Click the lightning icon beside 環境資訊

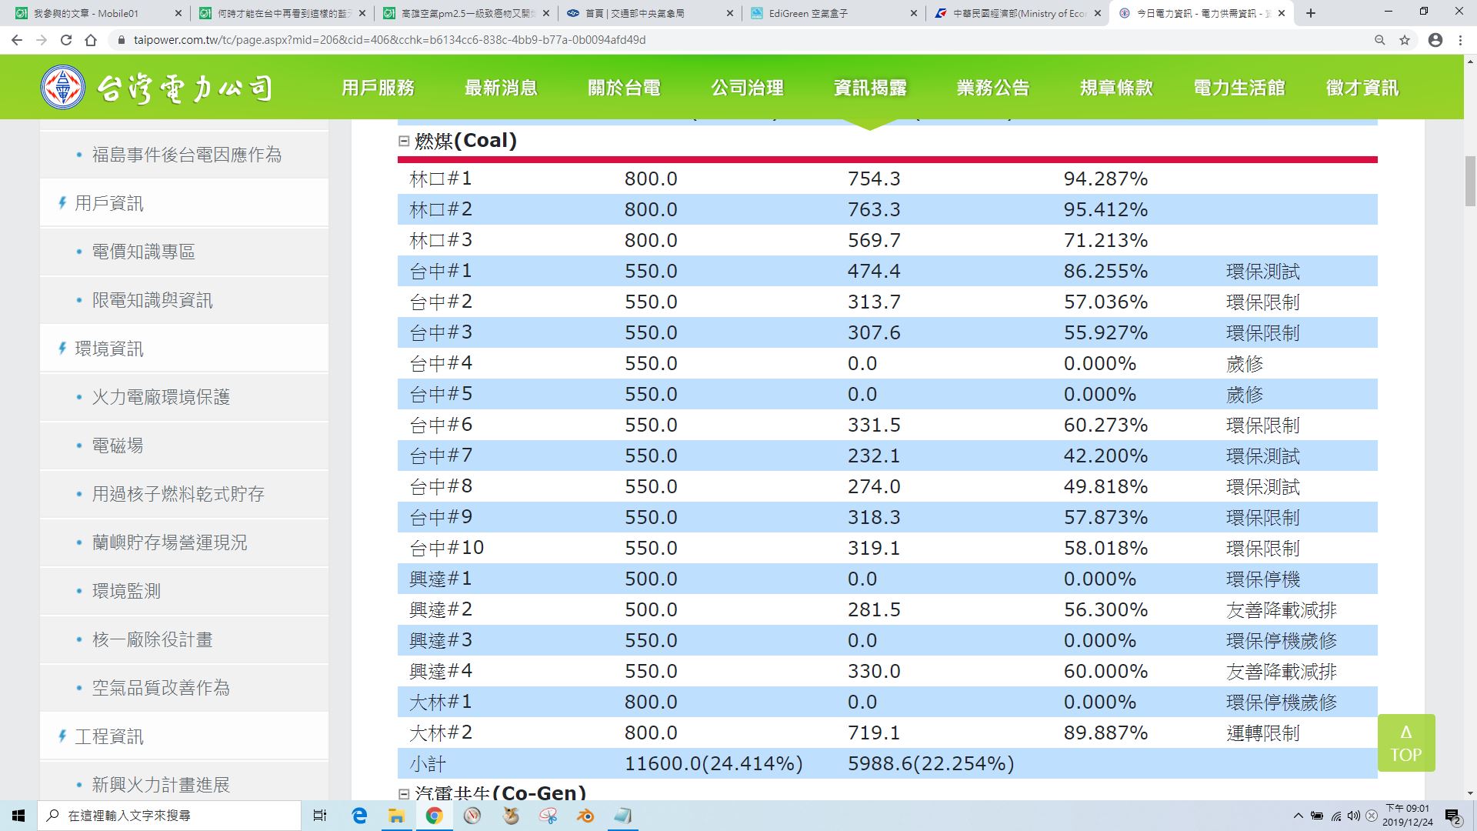62,348
